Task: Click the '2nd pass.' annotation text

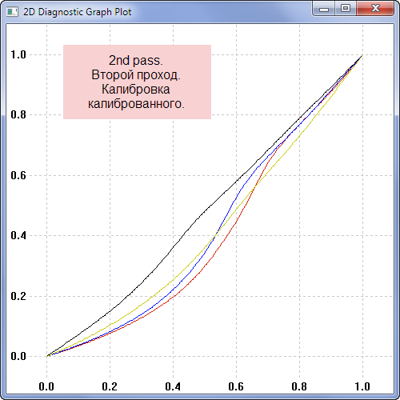Action: tap(135, 61)
